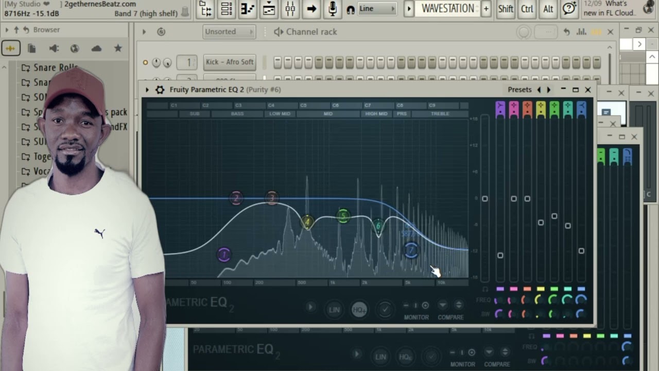Open the What's new in FL Cloud news
This screenshot has height=371, width=659.
(x=617, y=8)
